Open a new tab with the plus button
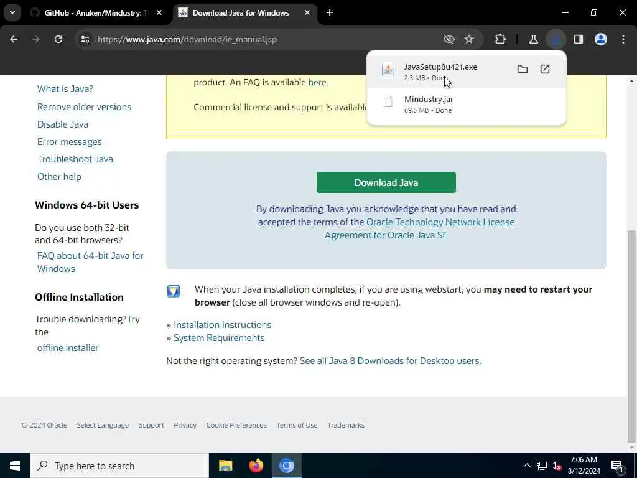The height and width of the screenshot is (478, 637). coord(330,12)
